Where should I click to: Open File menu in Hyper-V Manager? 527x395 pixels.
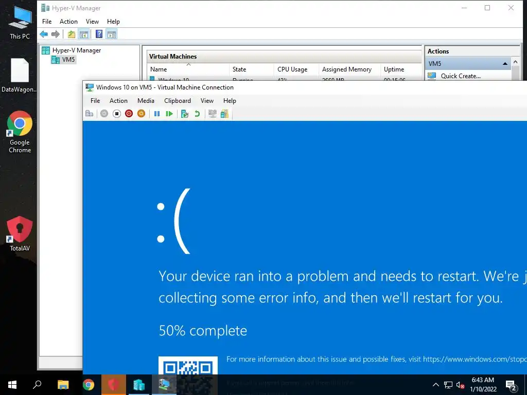point(47,22)
